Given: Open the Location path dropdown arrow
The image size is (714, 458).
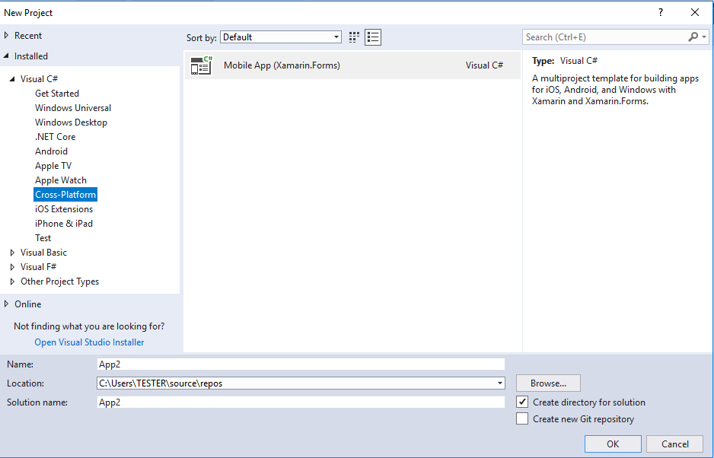Looking at the screenshot, I should tap(500, 383).
